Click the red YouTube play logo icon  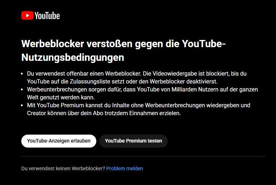click(x=27, y=15)
